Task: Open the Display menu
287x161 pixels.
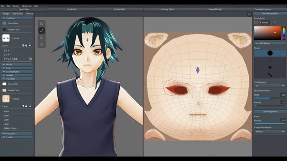Action: pyautogui.click(x=16, y=6)
